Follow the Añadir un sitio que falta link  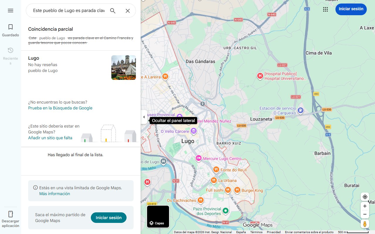point(50,137)
